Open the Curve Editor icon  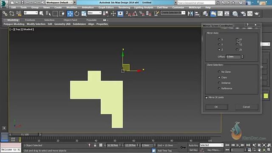tap(220, 14)
